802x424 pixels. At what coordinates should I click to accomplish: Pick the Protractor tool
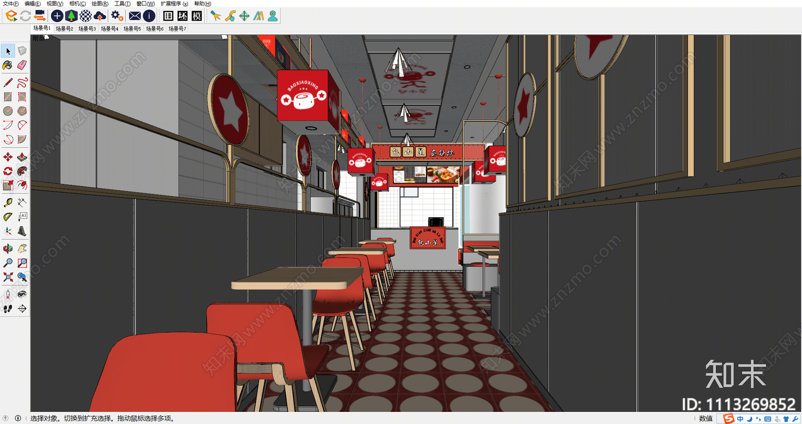(x=8, y=217)
